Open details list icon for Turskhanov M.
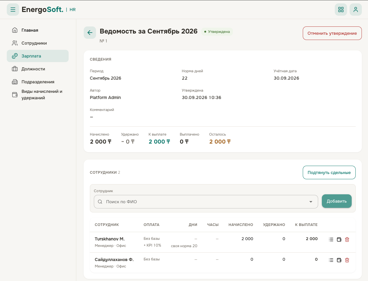Screen dimensions: 368x281 point(331,239)
